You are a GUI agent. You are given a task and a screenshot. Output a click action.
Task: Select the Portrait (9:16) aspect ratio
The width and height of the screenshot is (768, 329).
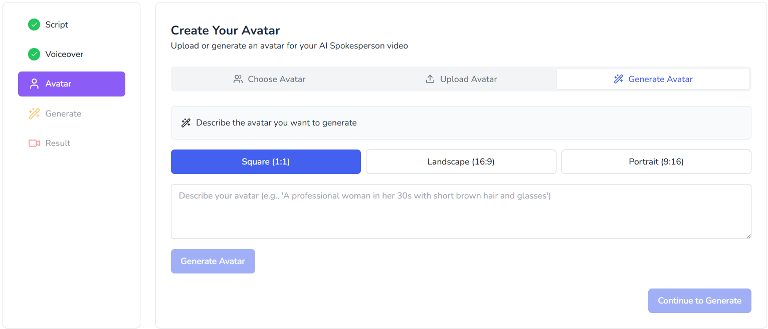click(656, 161)
